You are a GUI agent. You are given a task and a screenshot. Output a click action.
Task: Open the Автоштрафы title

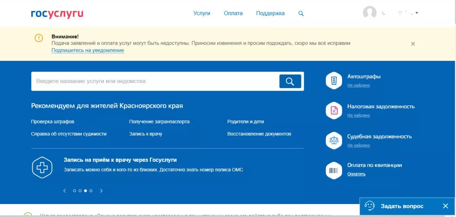click(364, 77)
